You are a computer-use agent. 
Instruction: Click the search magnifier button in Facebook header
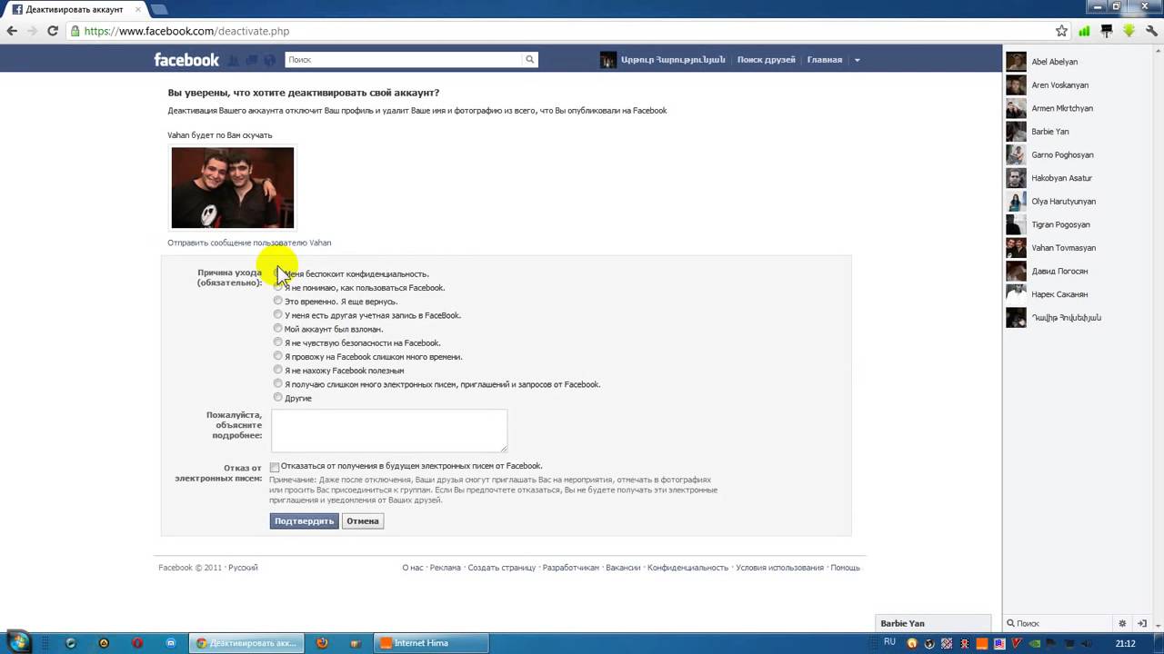pos(529,60)
